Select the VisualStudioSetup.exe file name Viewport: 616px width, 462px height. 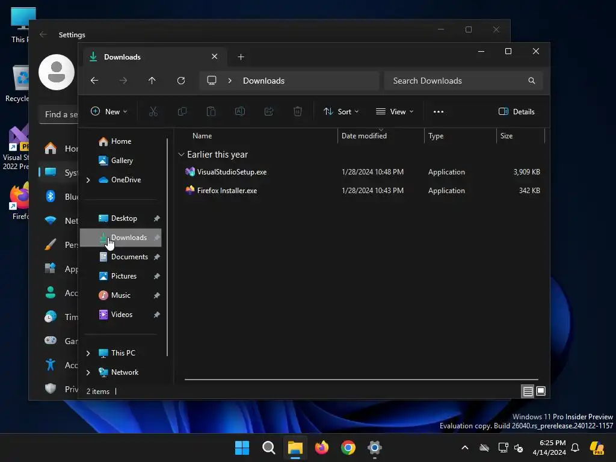click(x=232, y=172)
